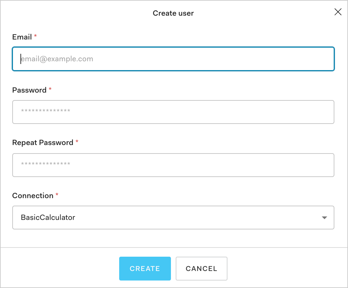
Task: Select the Repeat Password label
Action: [43, 143]
